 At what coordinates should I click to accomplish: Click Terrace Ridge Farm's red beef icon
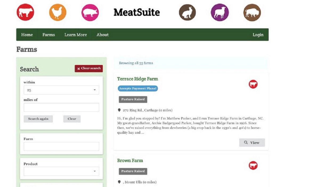point(253,84)
